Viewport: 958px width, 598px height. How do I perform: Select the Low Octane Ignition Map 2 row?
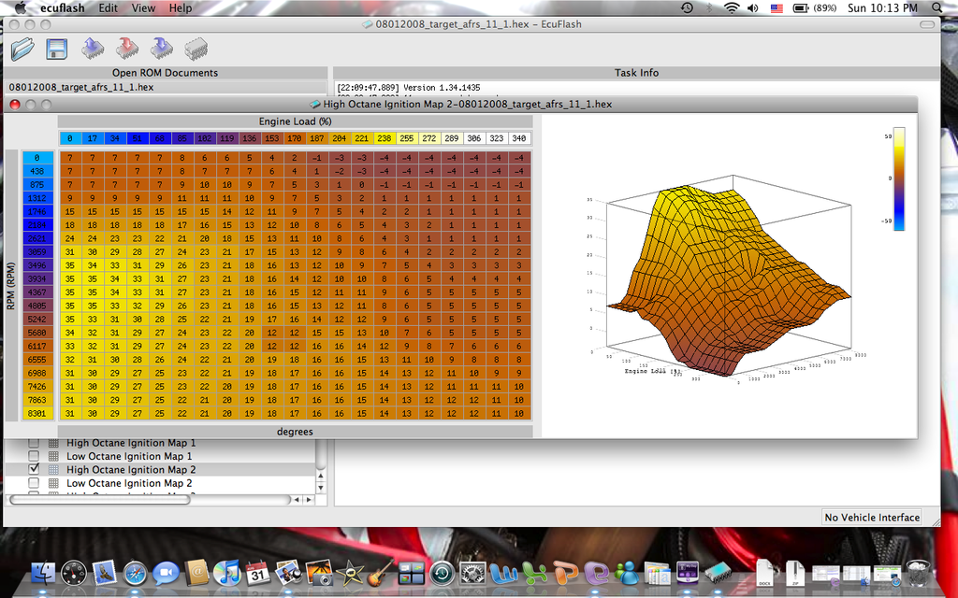(x=161, y=483)
